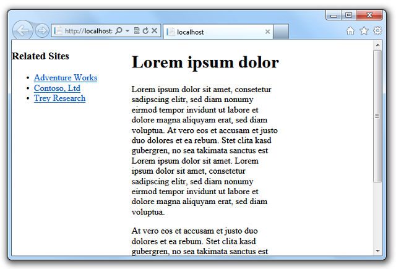Click the http://localhost address field
Image resolution: width=396 pixels, height=269 pixels.
pos(87,31)
